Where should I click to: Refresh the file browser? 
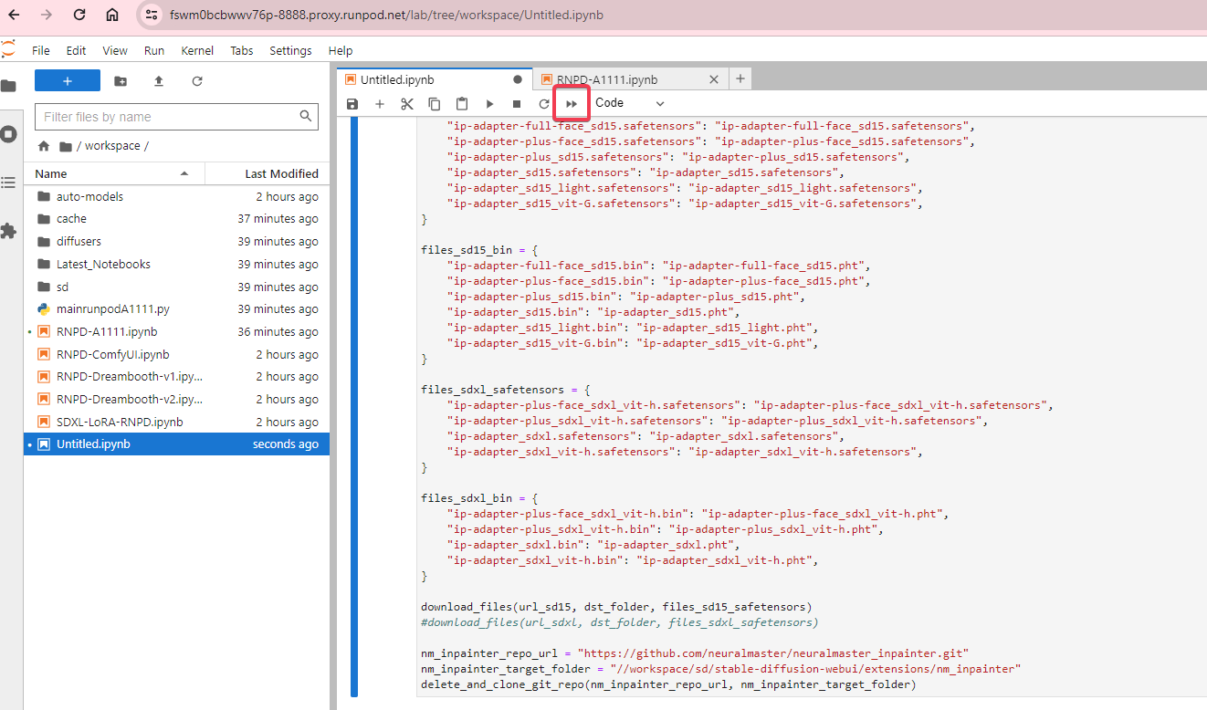(197, 81)
